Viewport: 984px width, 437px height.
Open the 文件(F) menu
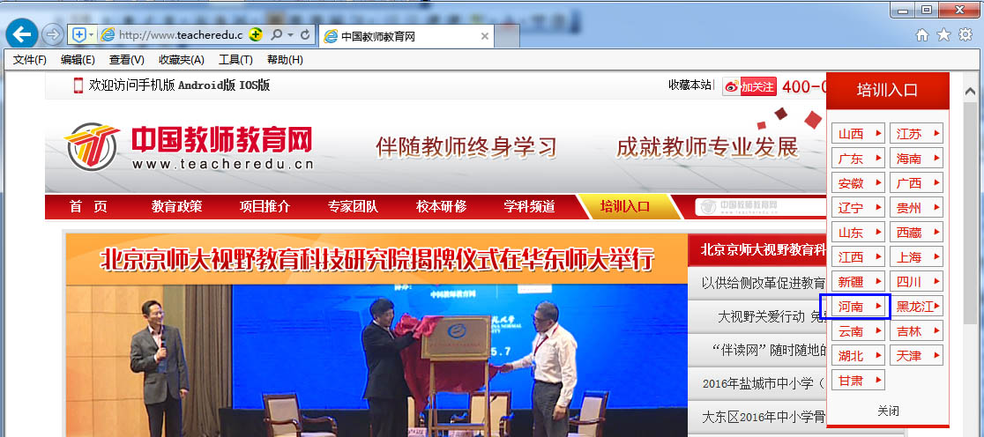(x=30, y=60)
